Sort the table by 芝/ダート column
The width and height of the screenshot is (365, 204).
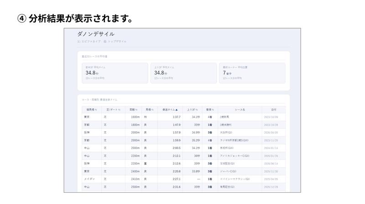pyautogui.click(x=113, y=109)
